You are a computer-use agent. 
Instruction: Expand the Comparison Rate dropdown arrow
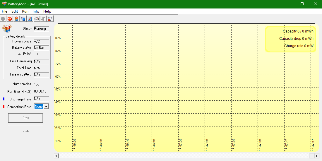[x=46, y=107]
